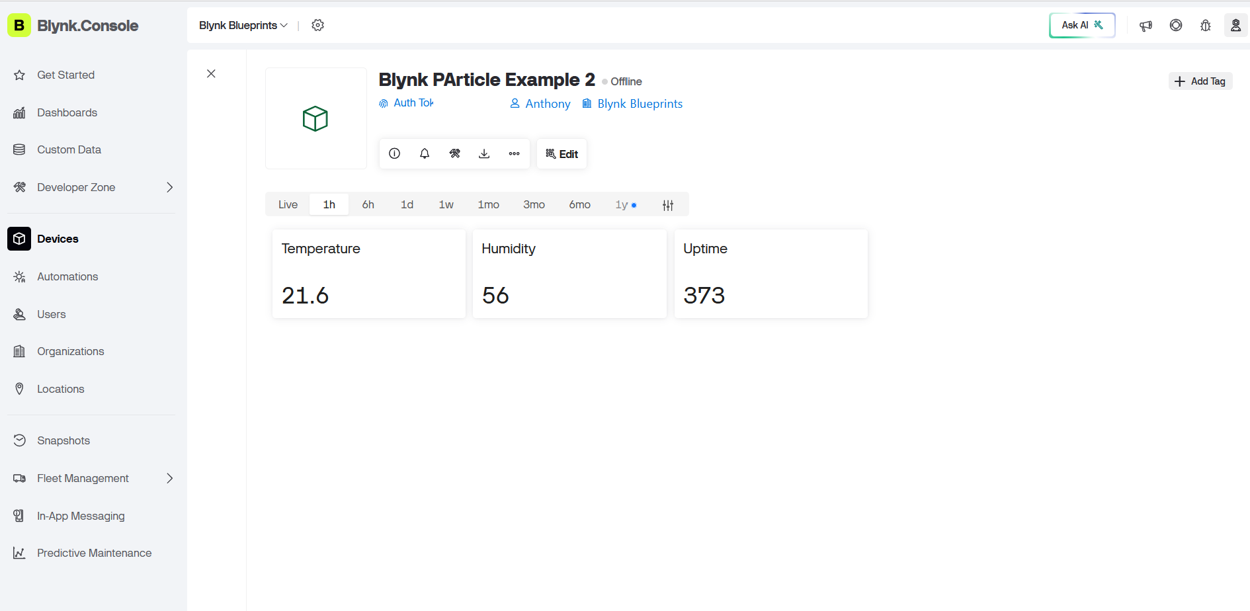The height and width of the screenshot is (611, 1250).
Task: Click the Get Started star icon
Action: pyautogui.click(x=19, y=75)
